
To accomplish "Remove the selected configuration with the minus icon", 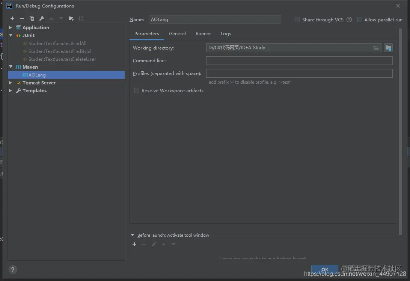I will (x=22, y=18).
